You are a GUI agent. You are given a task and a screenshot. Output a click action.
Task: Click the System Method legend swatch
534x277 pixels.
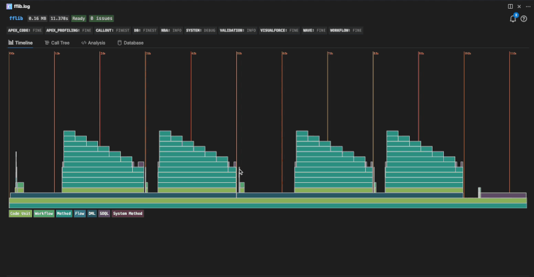(x=127, y=214)
